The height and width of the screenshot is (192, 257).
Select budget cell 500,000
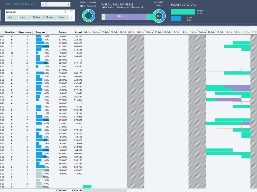pos(63,170)
